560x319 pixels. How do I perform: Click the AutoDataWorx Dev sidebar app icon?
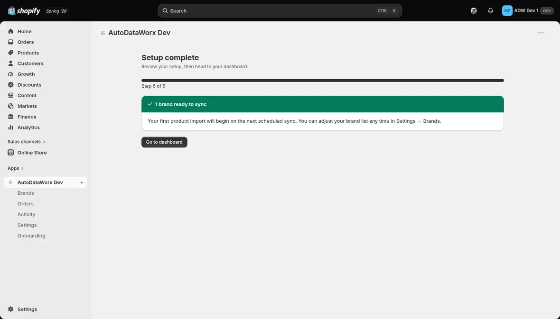coord(11,182)
